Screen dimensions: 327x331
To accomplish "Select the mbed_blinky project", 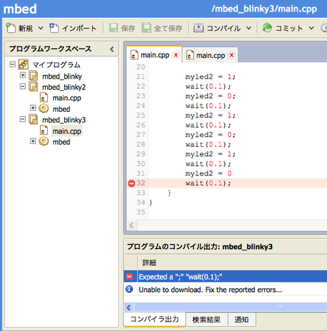I will coord(62,76).
